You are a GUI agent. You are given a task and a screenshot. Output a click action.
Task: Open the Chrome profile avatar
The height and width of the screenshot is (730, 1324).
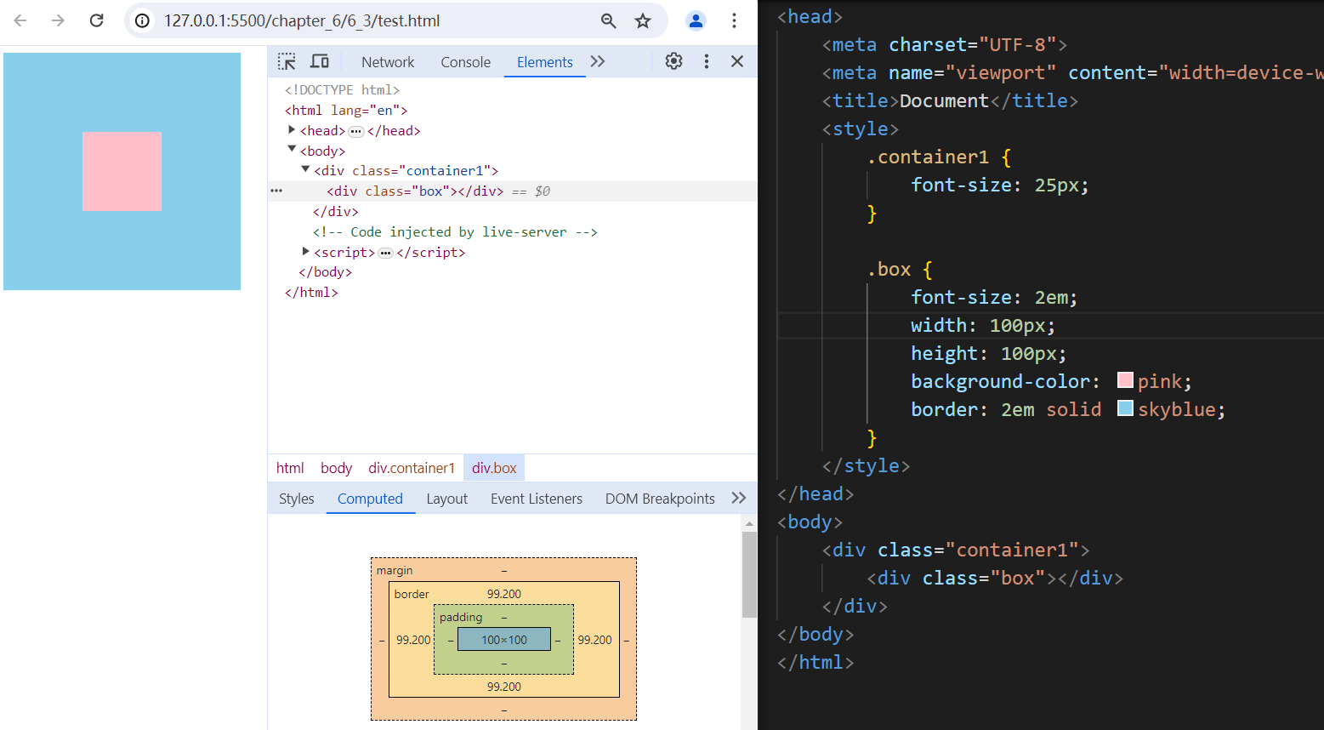[696, 20]
